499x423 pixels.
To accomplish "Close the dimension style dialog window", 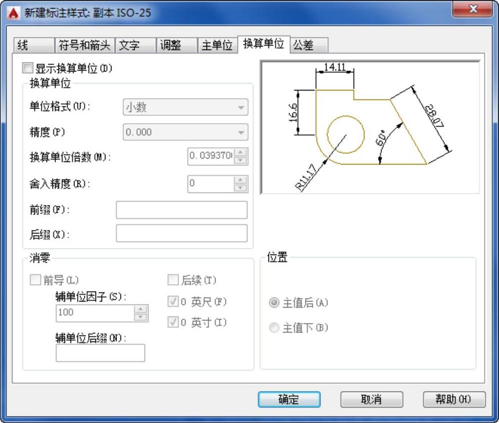I will (x=471, y=10).
